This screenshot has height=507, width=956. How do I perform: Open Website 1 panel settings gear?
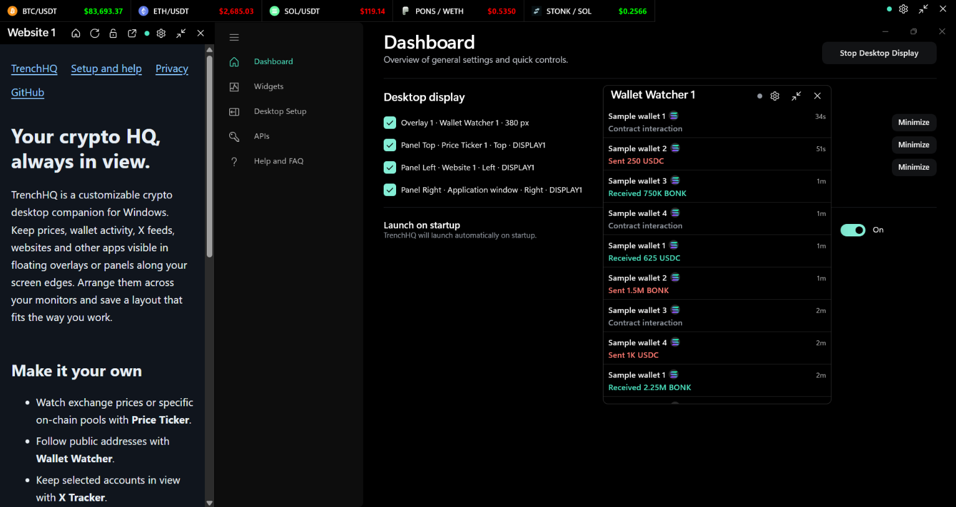coord(161,34)
